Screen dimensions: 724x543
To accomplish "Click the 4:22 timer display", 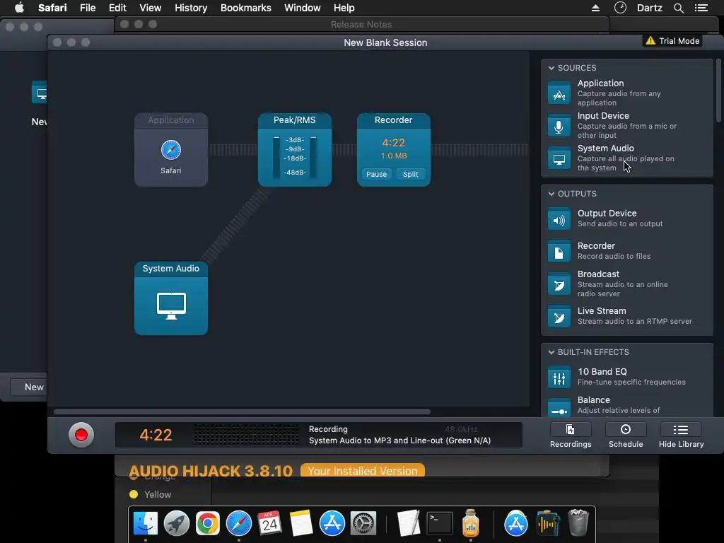I will [x=156, y=435].
